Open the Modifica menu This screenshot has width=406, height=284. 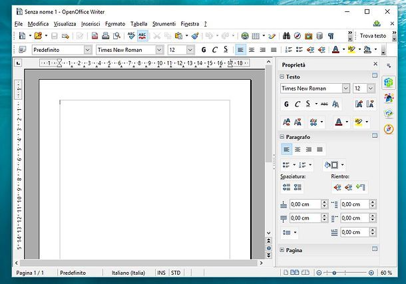pos(39,24)
